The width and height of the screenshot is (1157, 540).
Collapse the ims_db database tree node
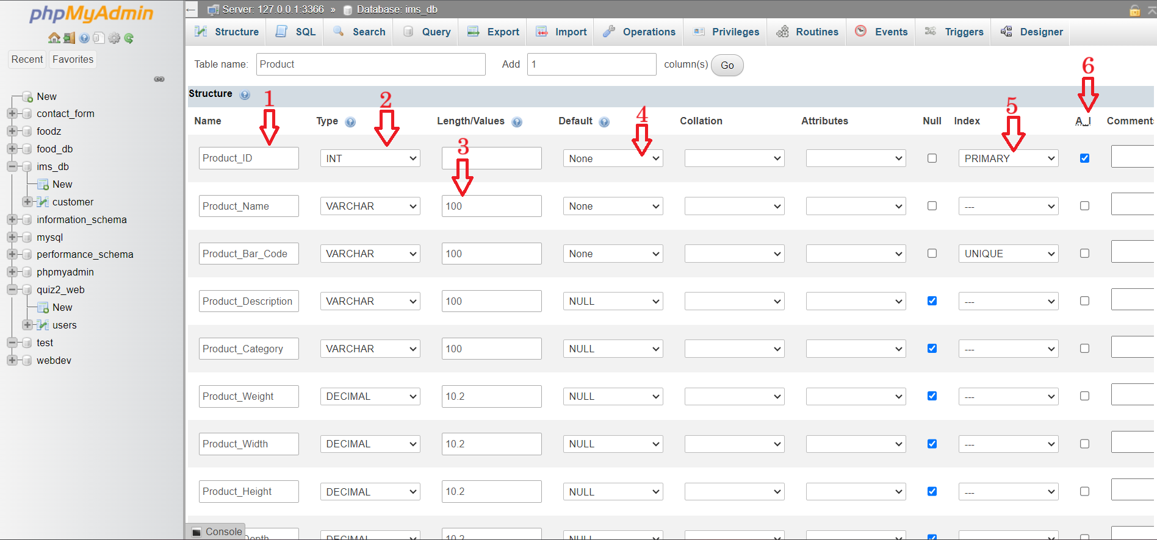click(12, 166)
